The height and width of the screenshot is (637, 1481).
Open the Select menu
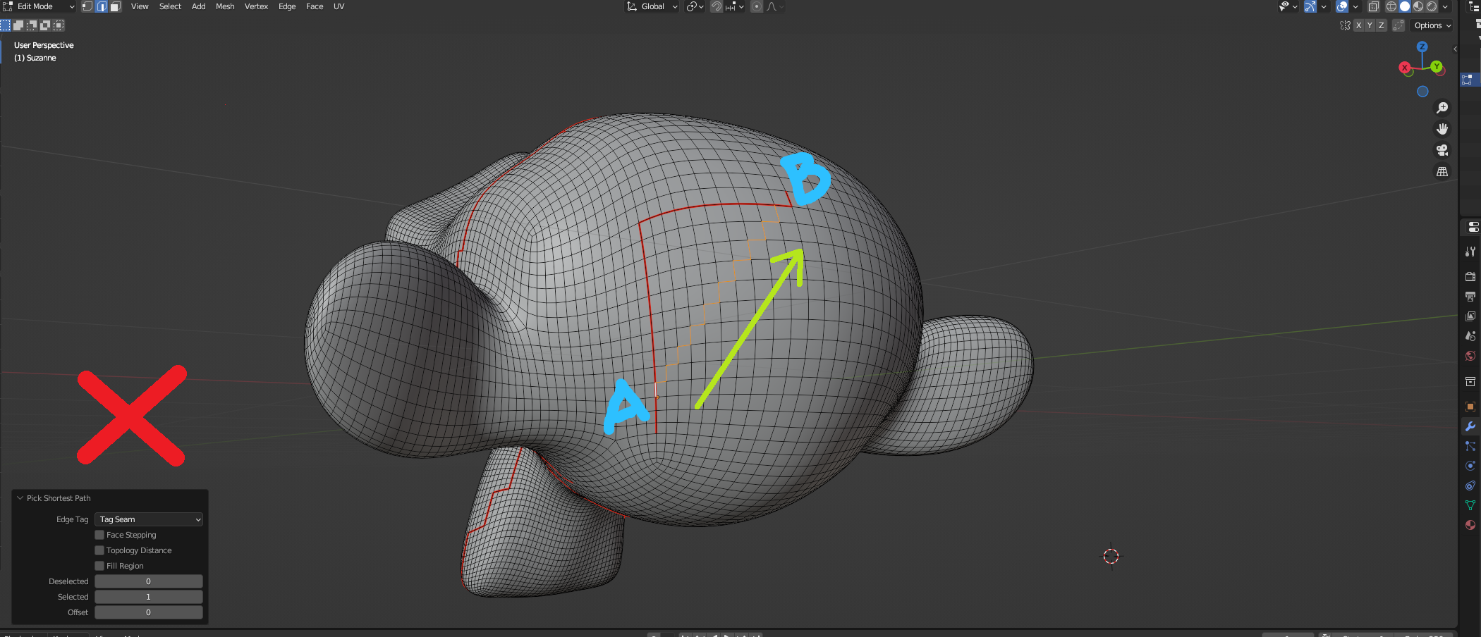(x=170, y=6)
